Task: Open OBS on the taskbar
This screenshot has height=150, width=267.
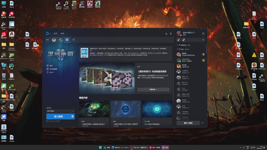Action: (139, 147)
